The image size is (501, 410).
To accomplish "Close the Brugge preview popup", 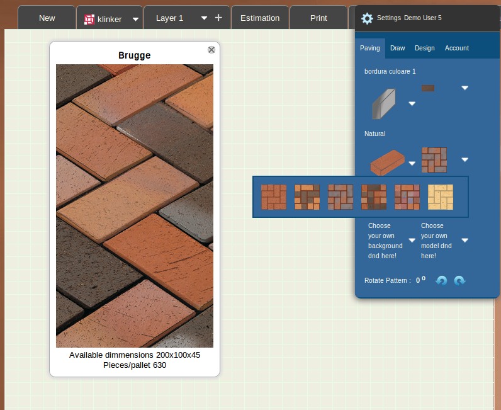I will coord(211,50).
